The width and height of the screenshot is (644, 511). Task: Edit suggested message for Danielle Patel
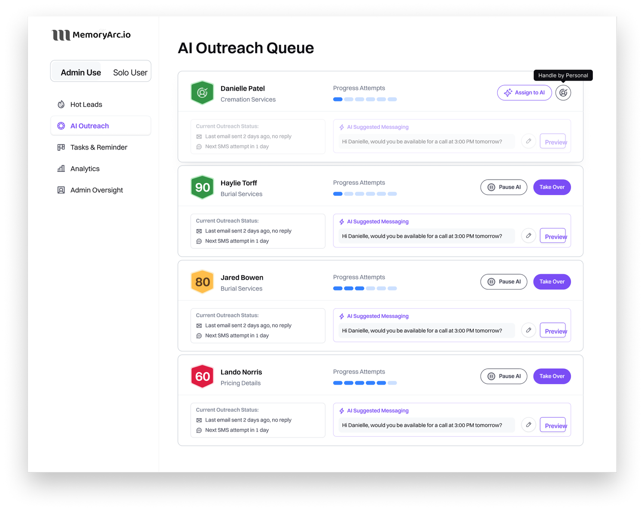point(529,141)
